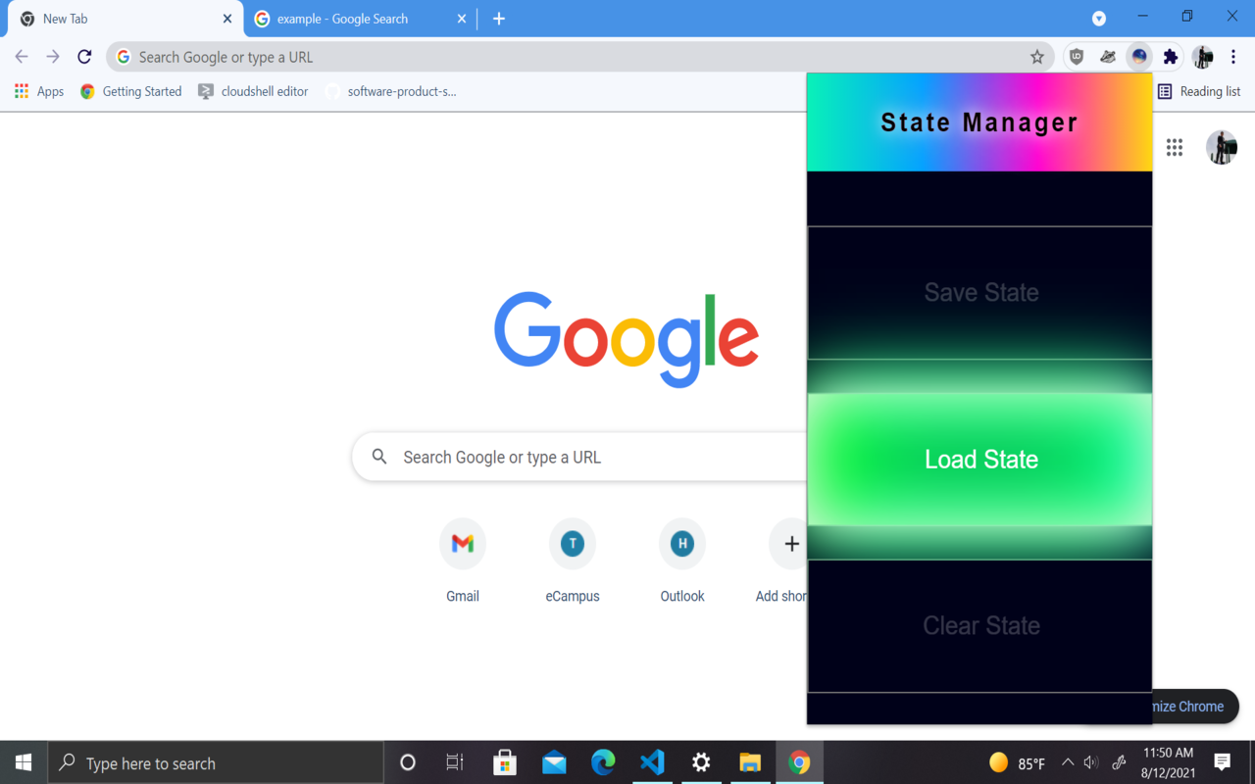1255x784 pixels.
Task: Open Task View in taskbar
Action: pos(455,762)
